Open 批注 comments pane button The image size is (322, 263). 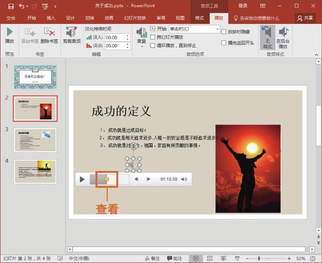click(175, 258)
